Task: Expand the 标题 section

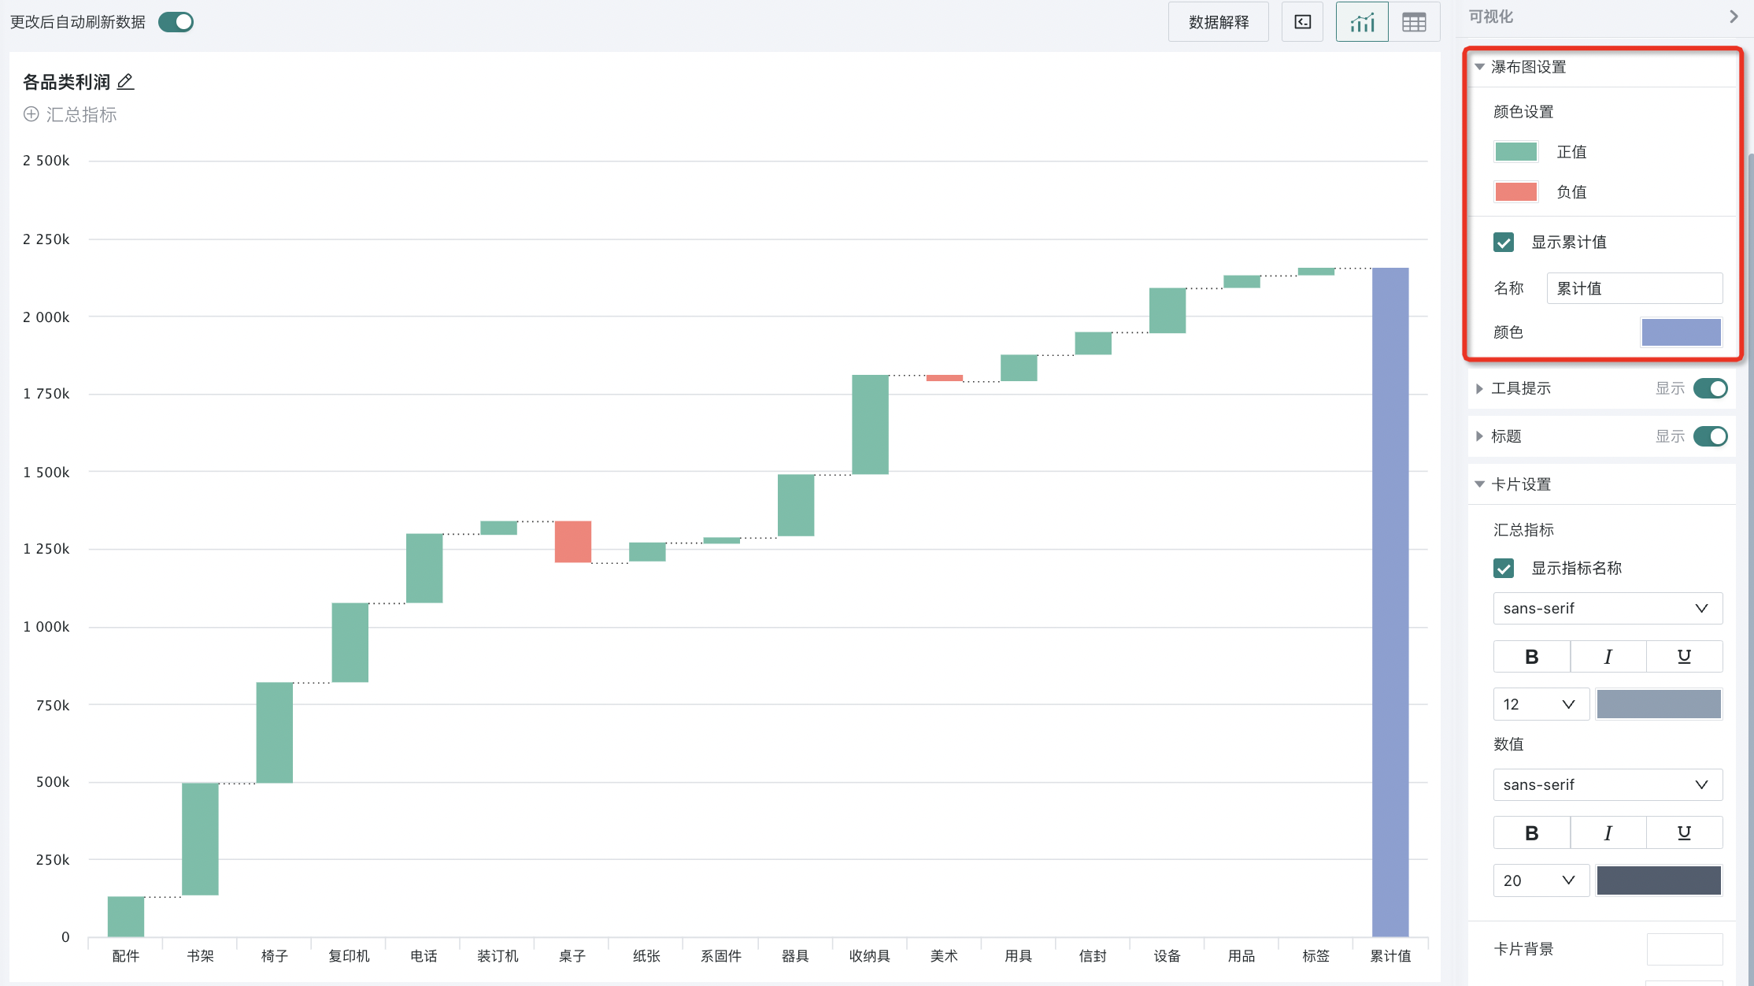Action: point(1479,436)
